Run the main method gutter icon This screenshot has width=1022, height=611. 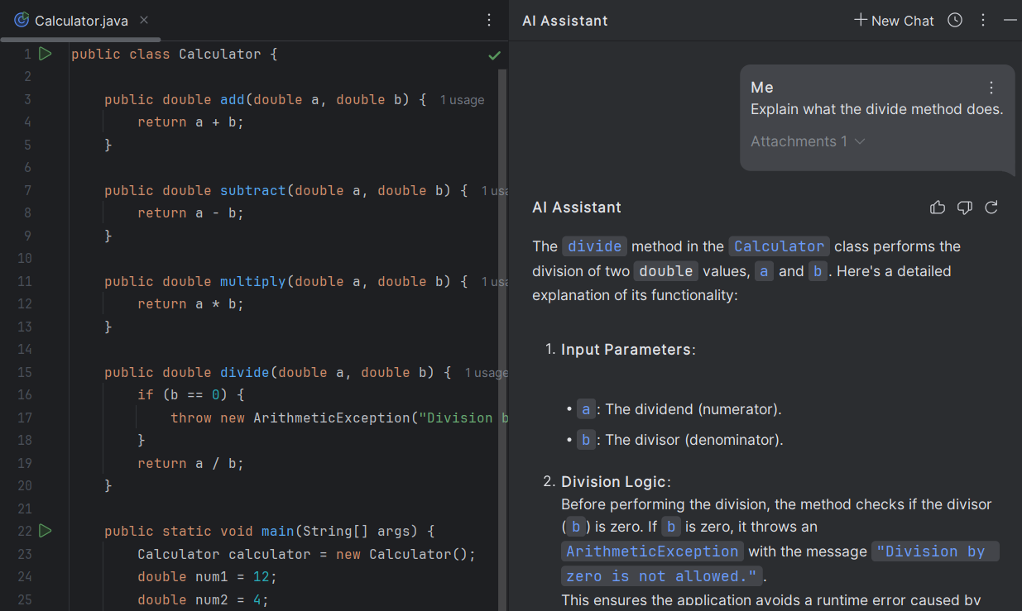coord(46,531)
